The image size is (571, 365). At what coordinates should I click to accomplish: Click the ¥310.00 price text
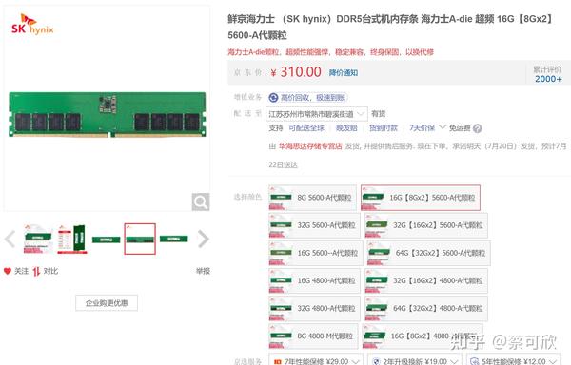296,72
